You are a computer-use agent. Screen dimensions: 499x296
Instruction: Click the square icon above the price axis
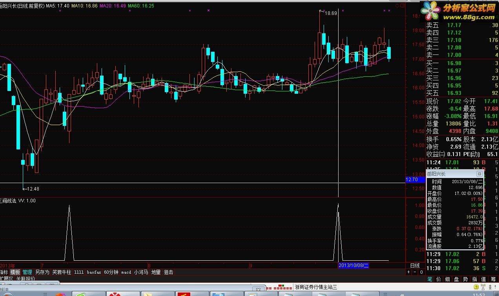tap(402, 6)
